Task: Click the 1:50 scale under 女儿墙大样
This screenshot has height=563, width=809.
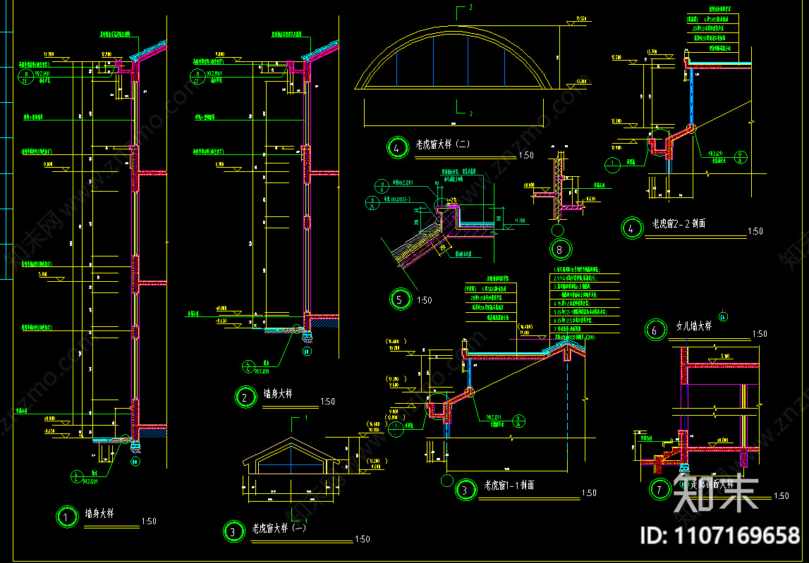Action: [x=760, y=334]
